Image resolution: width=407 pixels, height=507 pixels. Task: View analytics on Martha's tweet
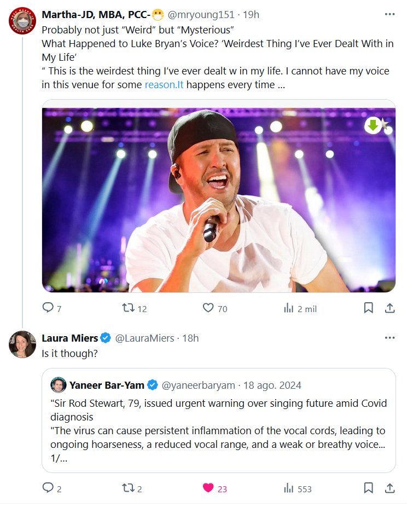pyautogui.click(x=289, y=308)
